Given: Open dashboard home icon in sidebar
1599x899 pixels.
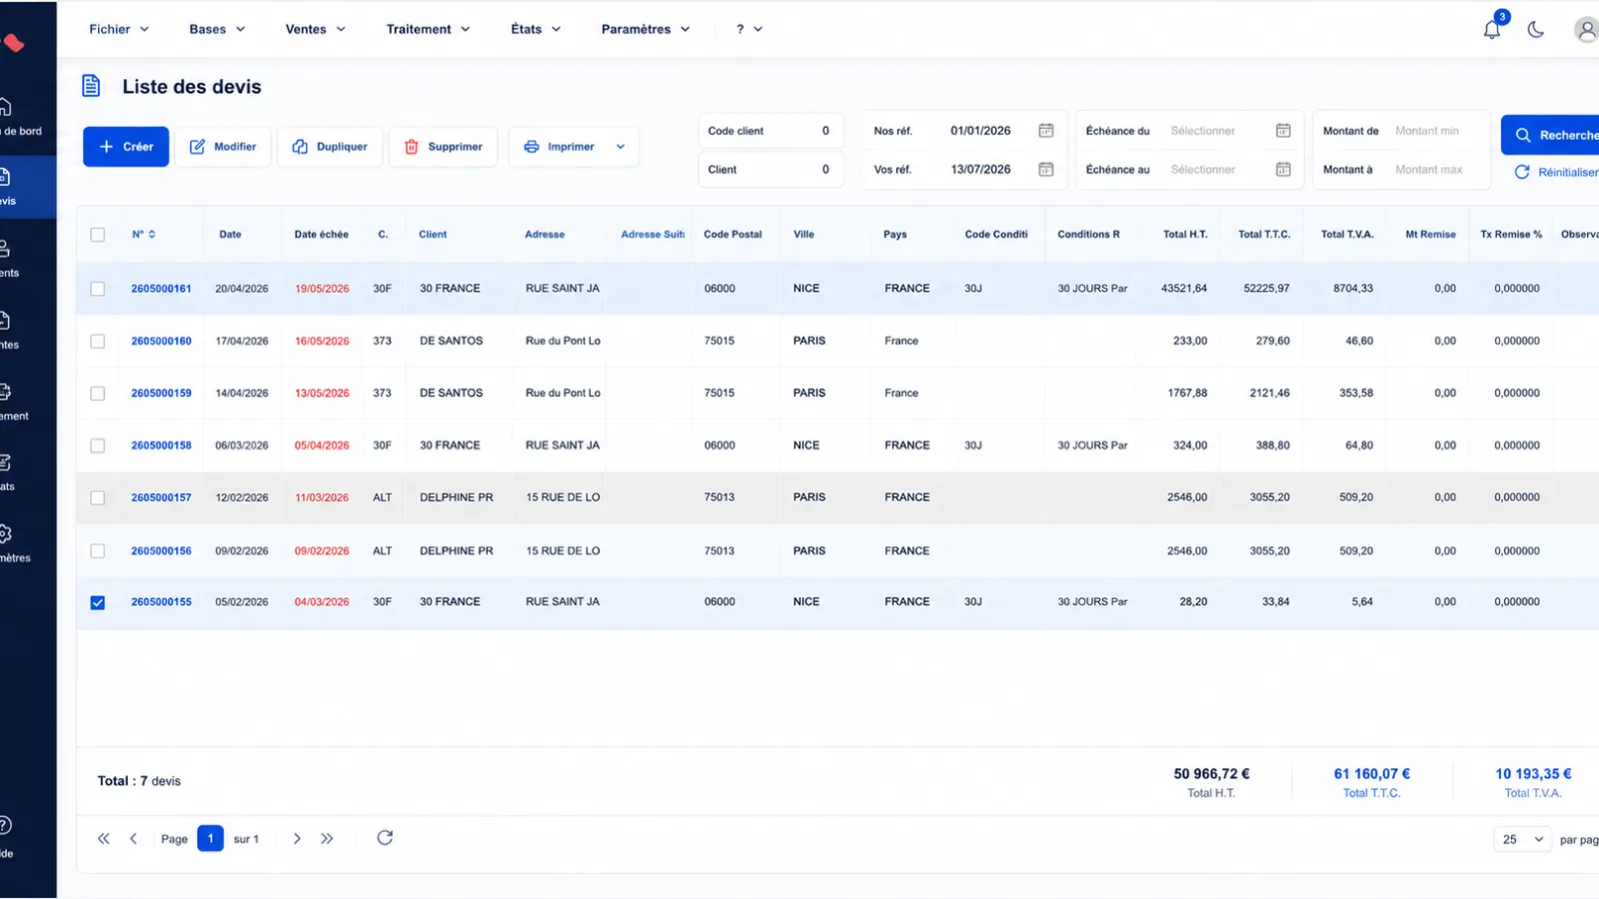Looking at the screenshot, I should tap(5, 107).
